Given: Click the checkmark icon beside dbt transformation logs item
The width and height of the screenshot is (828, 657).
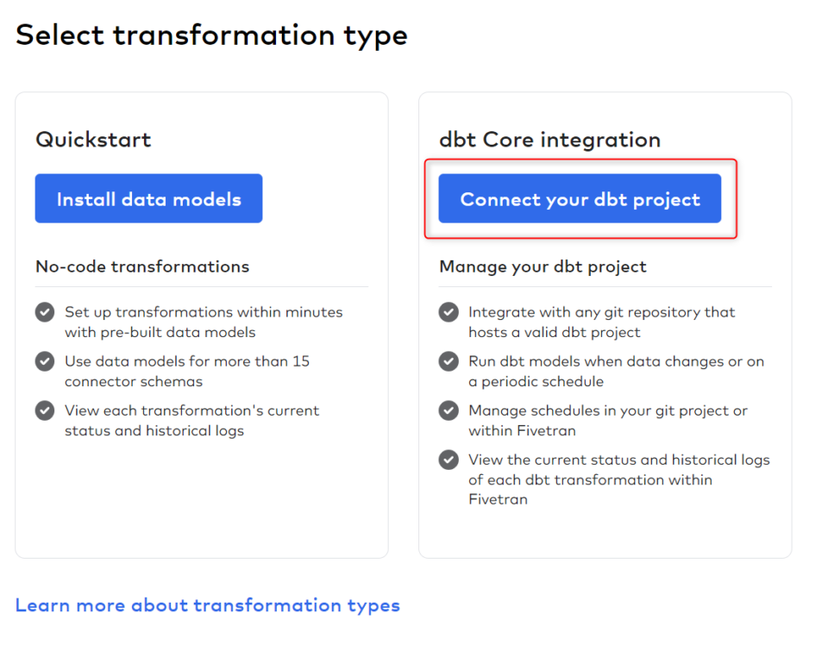Looking at the screenshot, I should coord(448,460).
